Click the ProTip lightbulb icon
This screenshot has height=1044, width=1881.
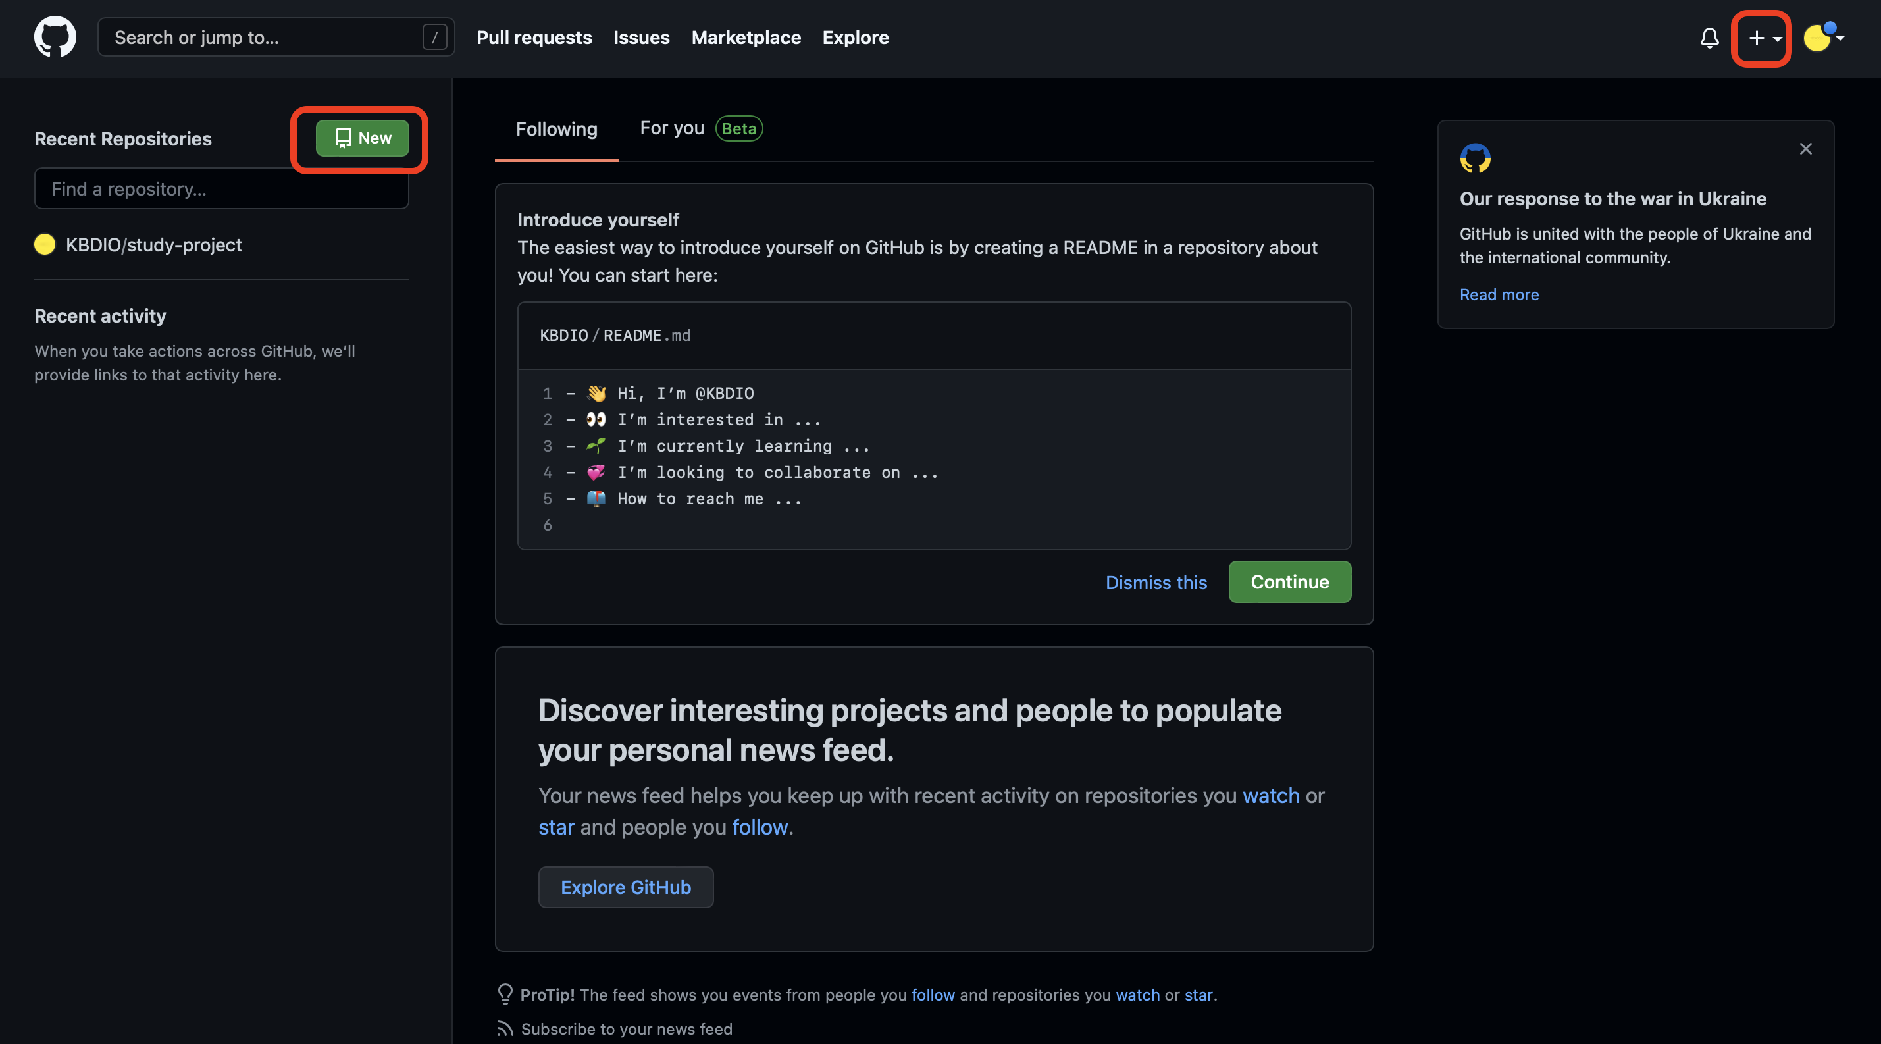505,993
